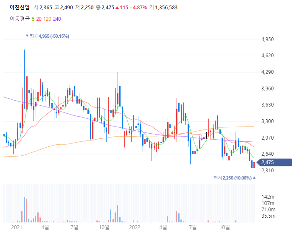Select the low price value 2,250 in header
The height and width of the screenshot is (233, 295).
(87, 8)
